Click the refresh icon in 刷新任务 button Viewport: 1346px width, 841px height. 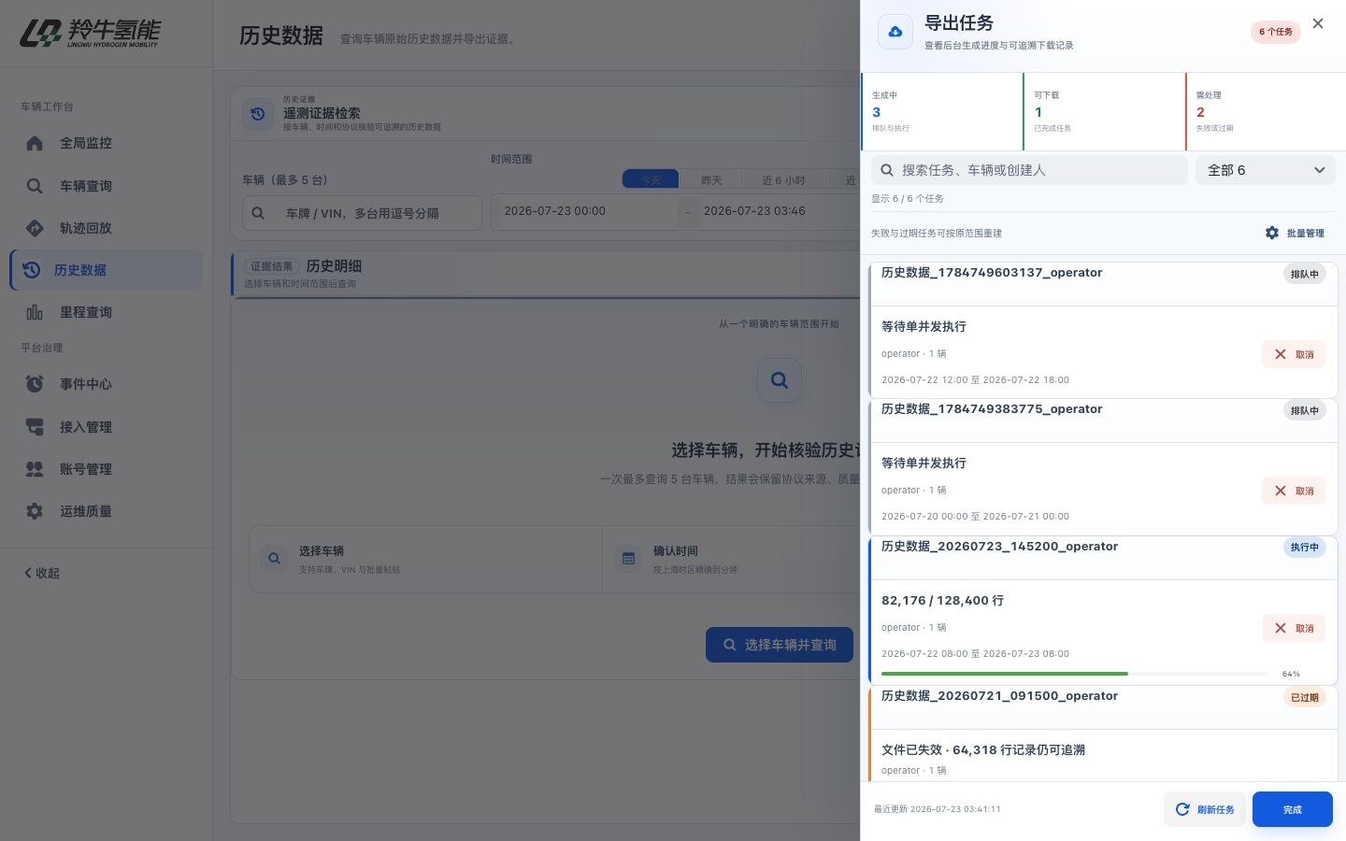(1182, 809)
